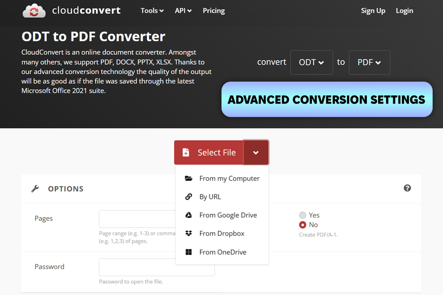Click the Dropbox logo icon
The width and height of the screenshot is (443, 295).
pyautogui.click(x=189, y=233)
